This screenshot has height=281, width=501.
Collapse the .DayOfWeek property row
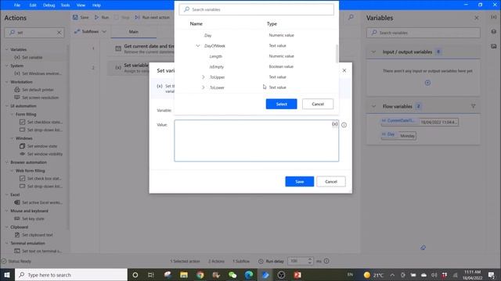198,46
